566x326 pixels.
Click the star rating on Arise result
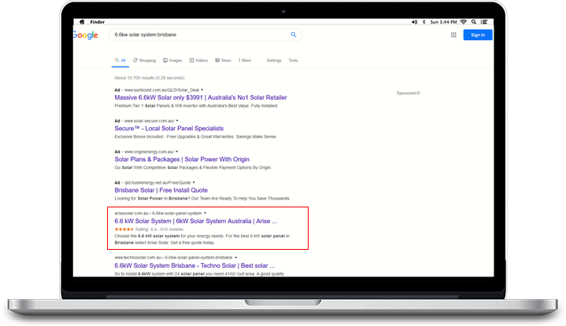(x=124, y=229)
